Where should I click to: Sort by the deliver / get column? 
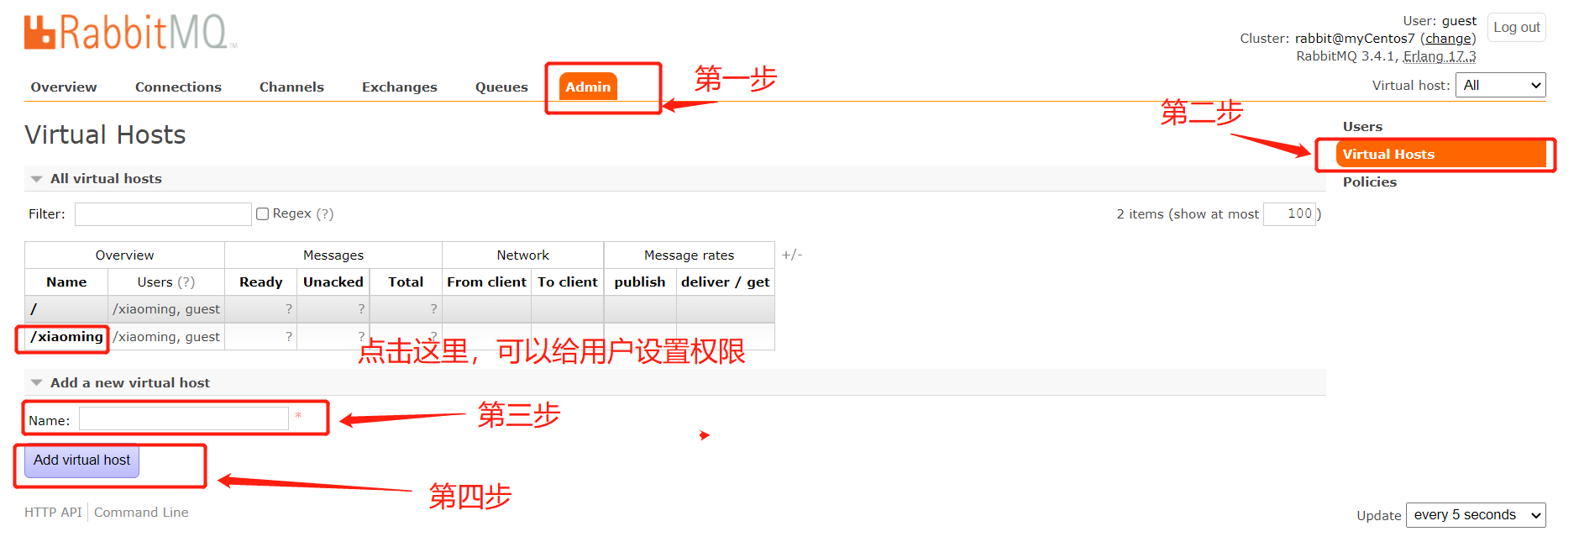[725, 282]
